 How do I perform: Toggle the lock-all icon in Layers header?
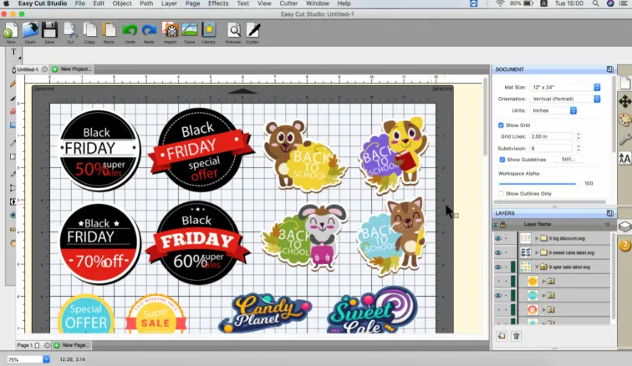(502, 224)
